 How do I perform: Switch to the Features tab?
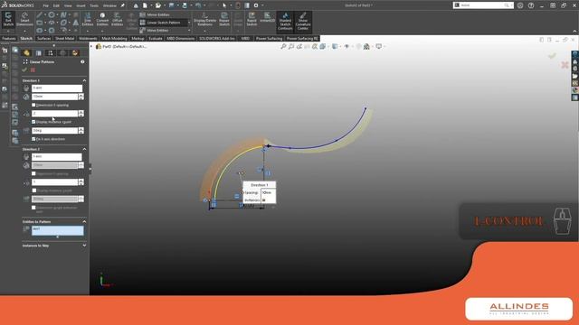[9, 38]
